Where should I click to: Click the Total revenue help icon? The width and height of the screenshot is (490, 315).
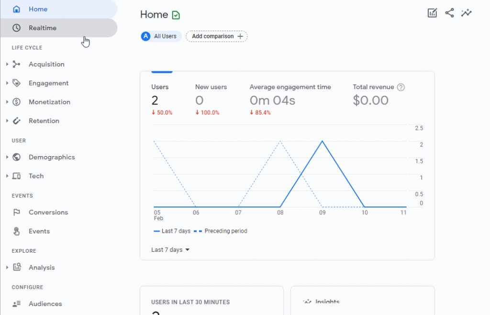(401, 87)
